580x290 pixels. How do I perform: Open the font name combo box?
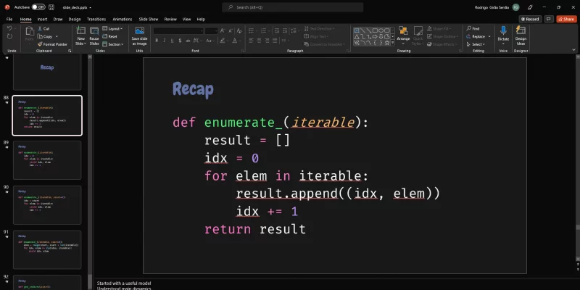178,30
